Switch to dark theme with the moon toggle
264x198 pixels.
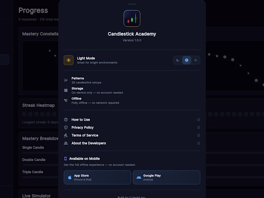177,60
